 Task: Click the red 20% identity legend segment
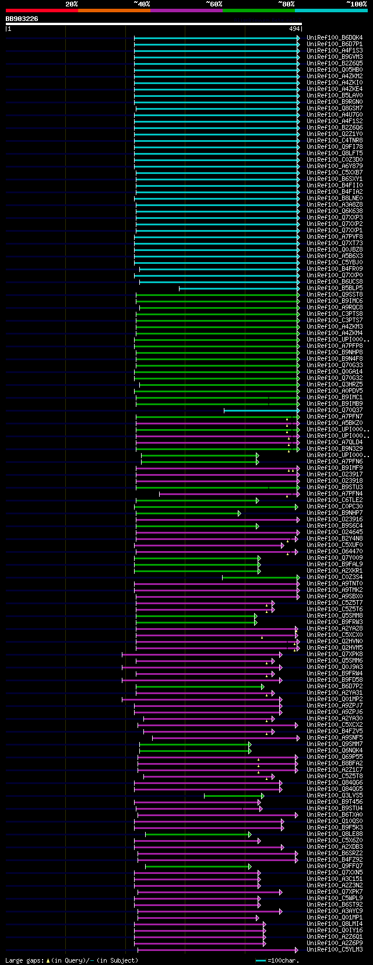coord(42,11)
